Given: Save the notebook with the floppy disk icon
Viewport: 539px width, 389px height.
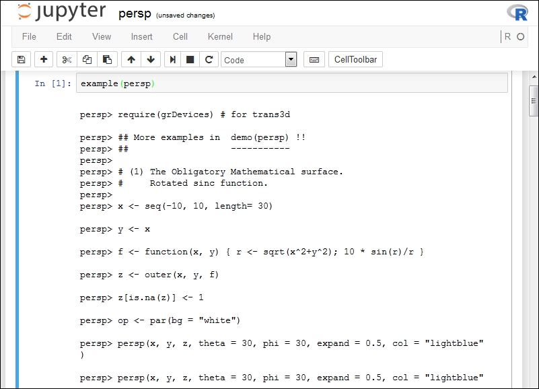Looking at the screenshot, I should coord(22,59).
